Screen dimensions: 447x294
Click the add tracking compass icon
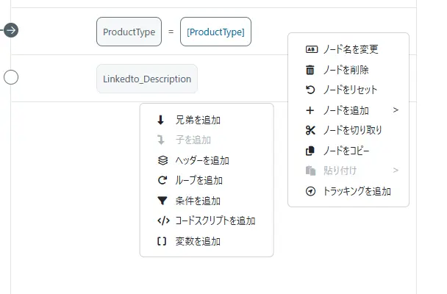[x=310, y=191]
